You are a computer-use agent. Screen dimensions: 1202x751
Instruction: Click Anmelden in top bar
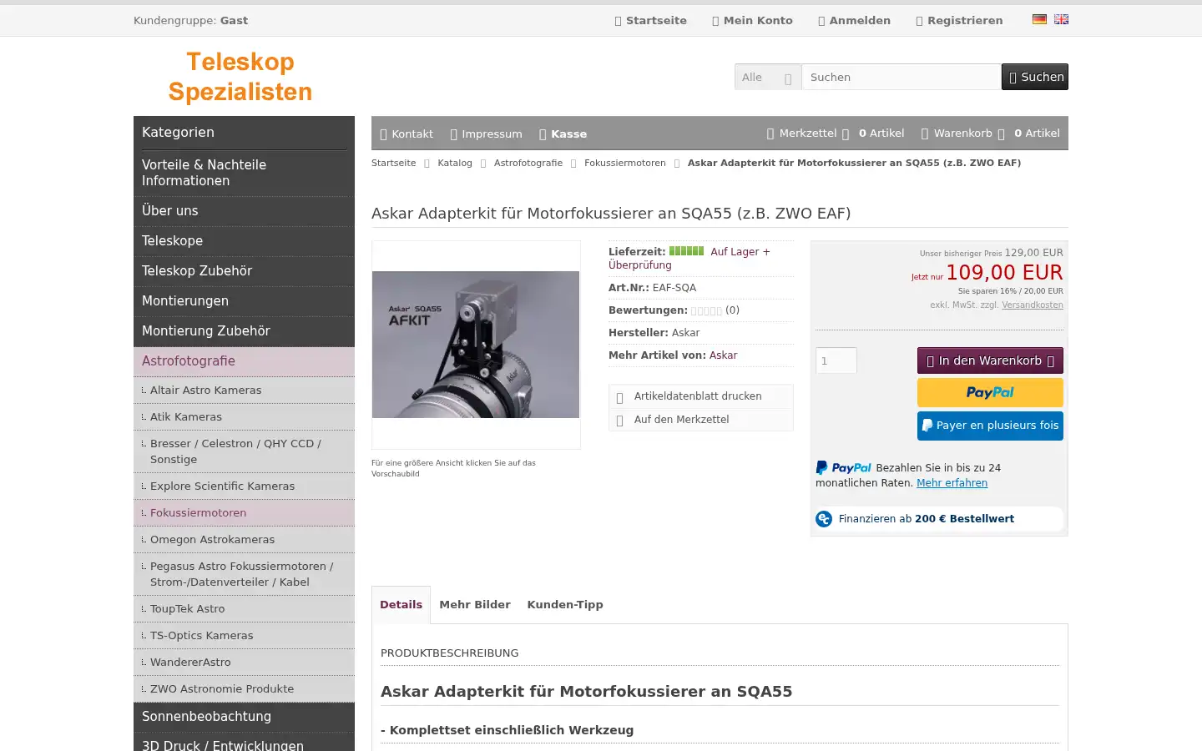(854, 21)
